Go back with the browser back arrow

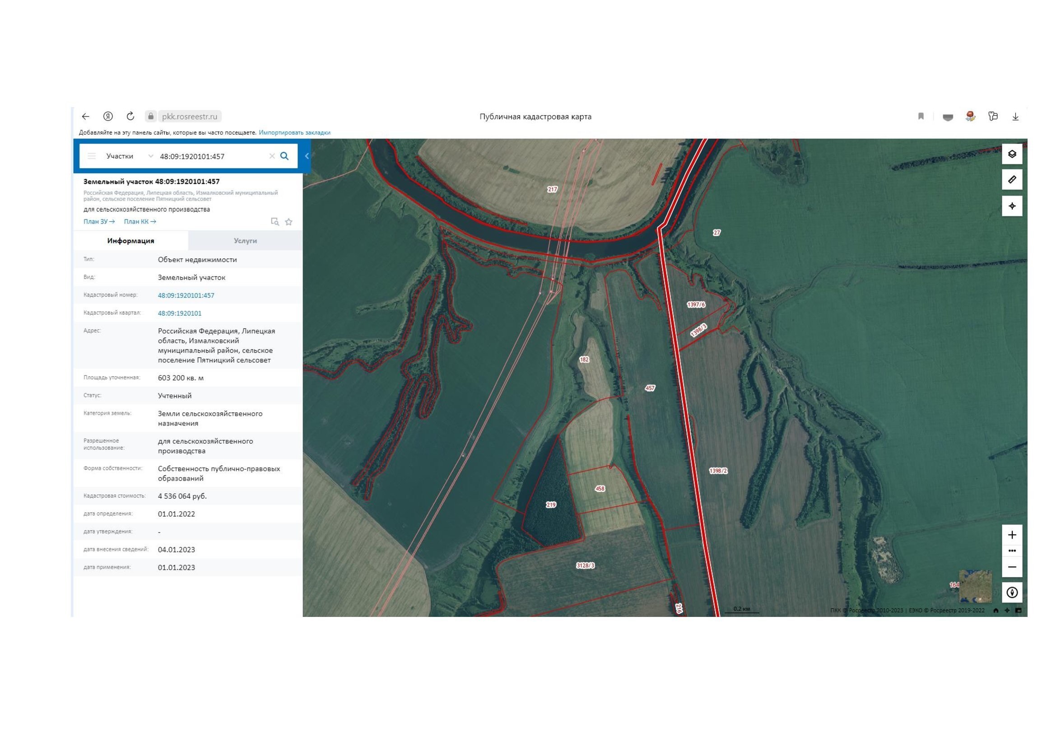point(85,117)
